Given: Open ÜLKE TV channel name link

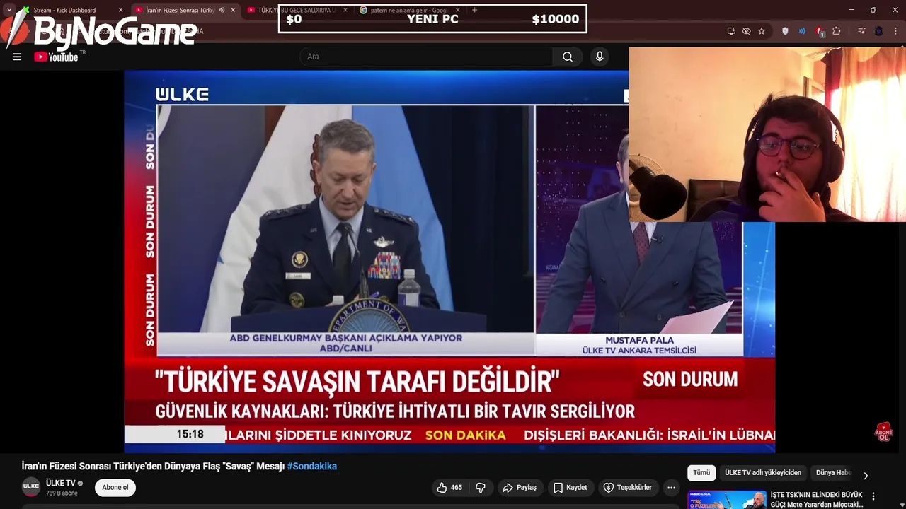Looking at the screenshot, I should coord(60,483).
